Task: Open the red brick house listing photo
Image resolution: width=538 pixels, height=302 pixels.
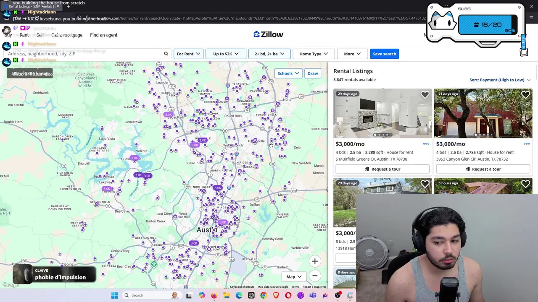Action: [483, 113]
